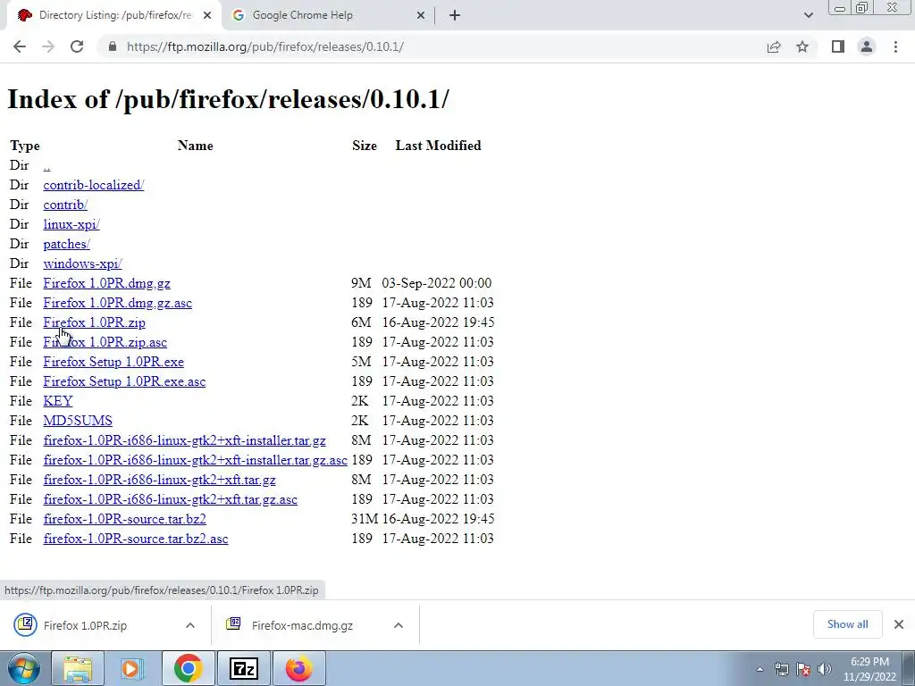This screenshot has height=686, width=915.
Task: Open the taskbar clock and date
Action: pyautogui.click(x=869, y=669)
